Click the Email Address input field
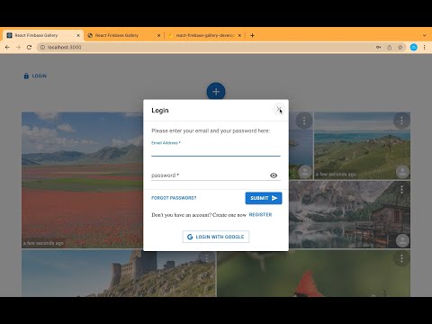This screenshot has width=432, height=324. tap(216, 152)
